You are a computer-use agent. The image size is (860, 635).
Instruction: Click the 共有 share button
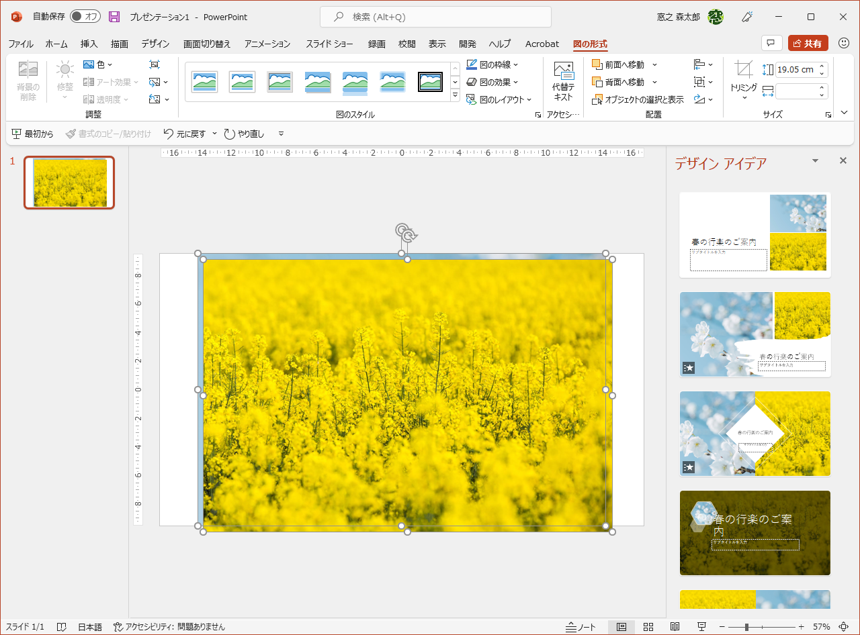click(808, 44)
